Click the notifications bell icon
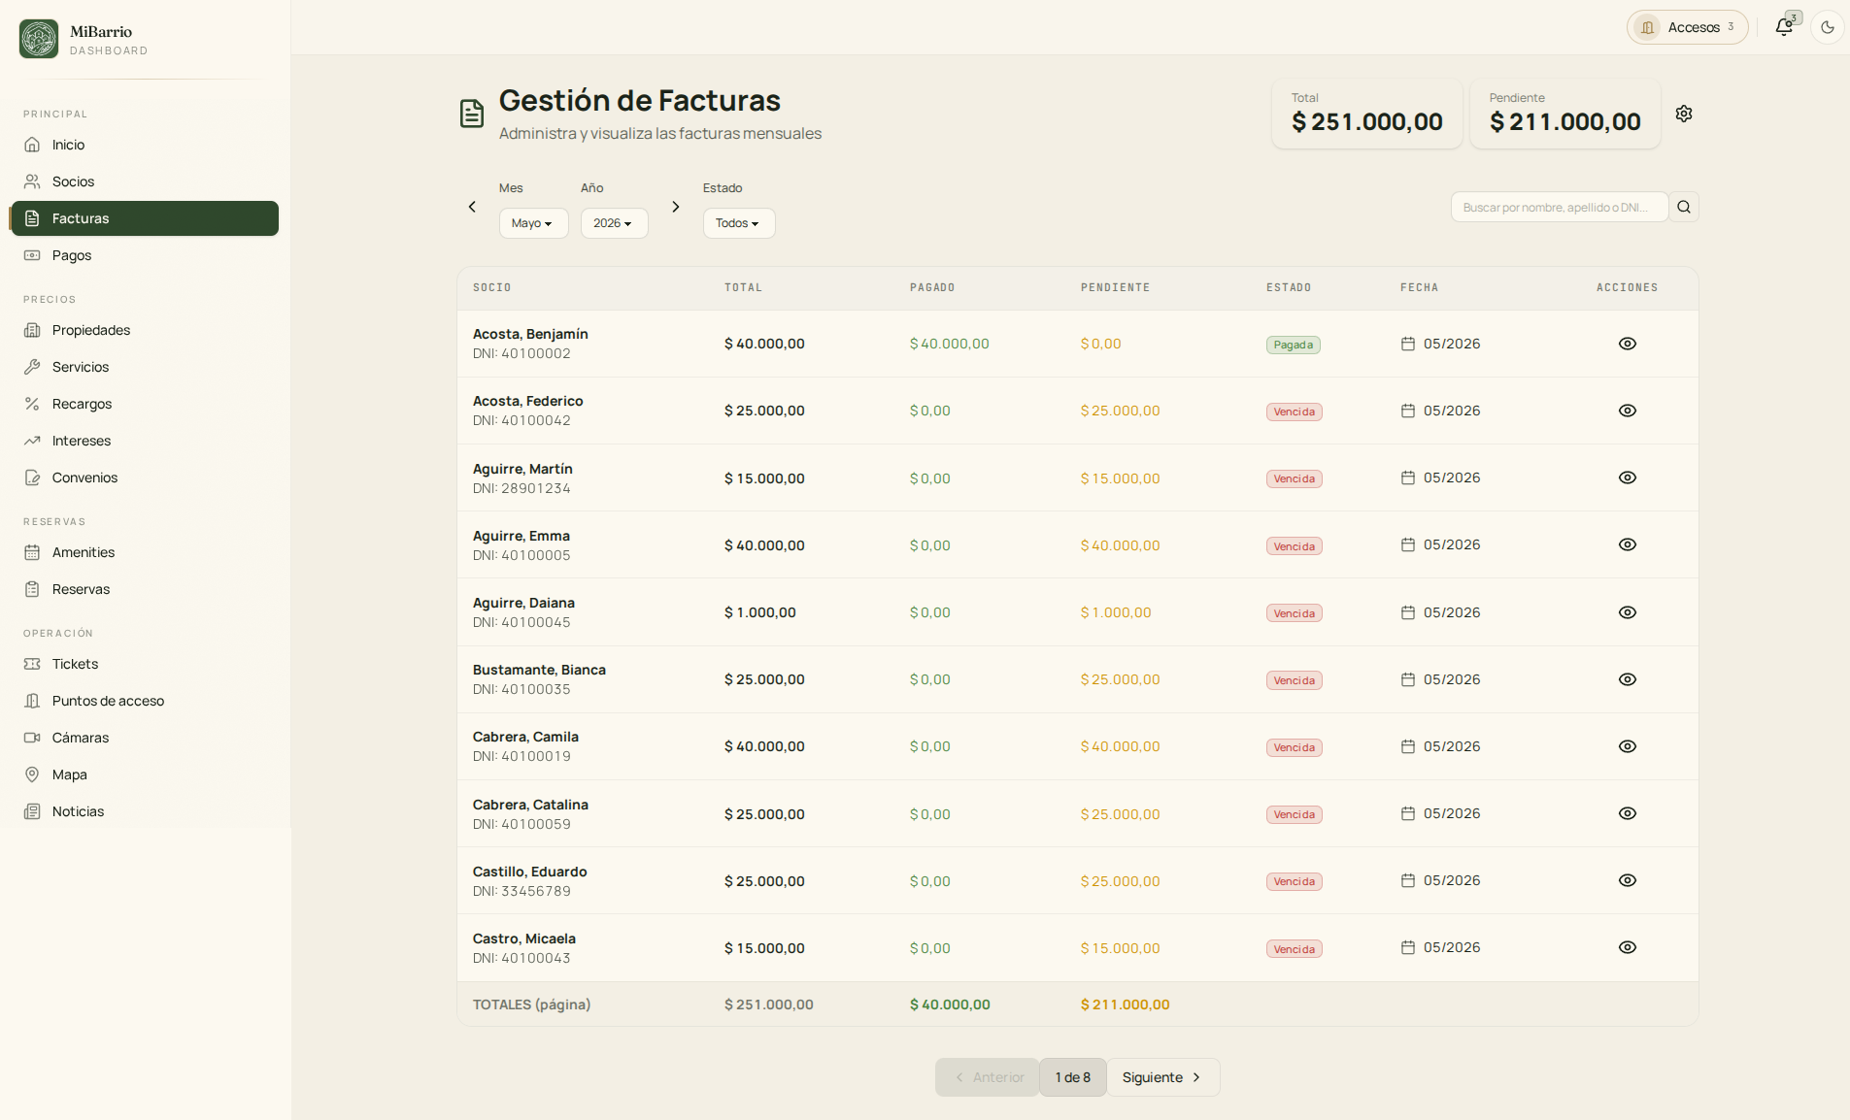Screen dimensions: 1850x1120 point(1784,27)
